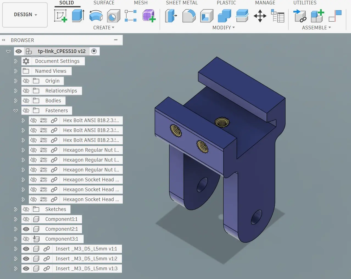Select Insert _M3_D5_L5mm v1:3 item
This screenshot has width=351, height=279.
[87, 269]
